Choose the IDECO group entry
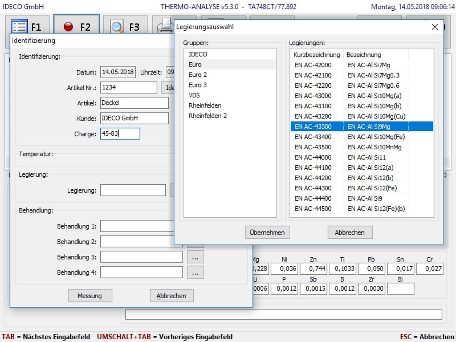The image size is (456, 342). pos(198,54)
